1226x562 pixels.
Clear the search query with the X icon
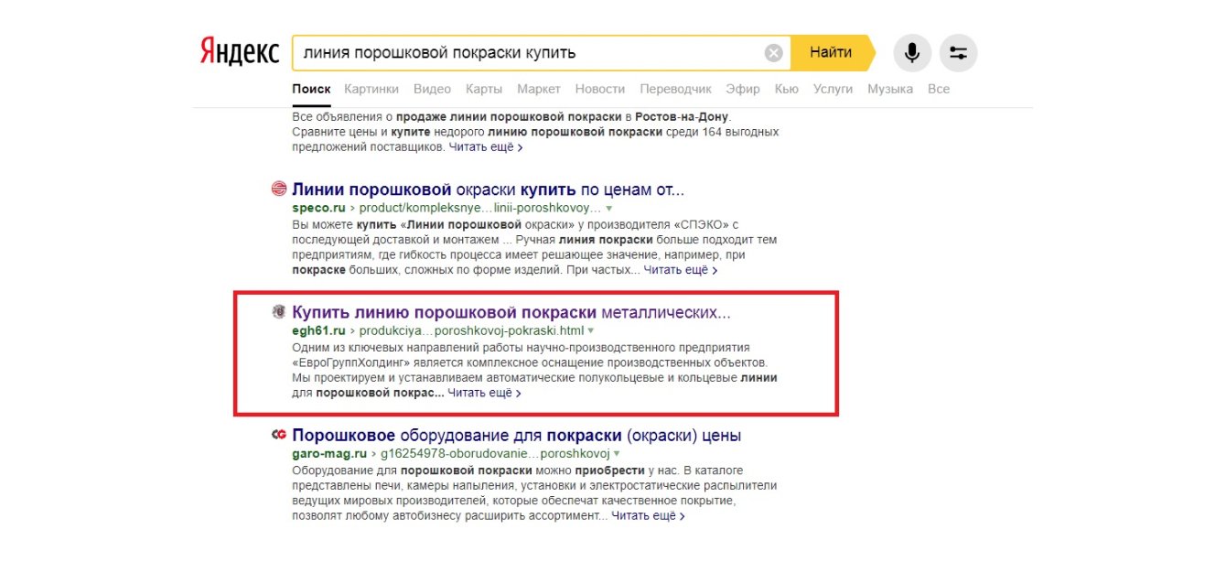tap(773, 53)
